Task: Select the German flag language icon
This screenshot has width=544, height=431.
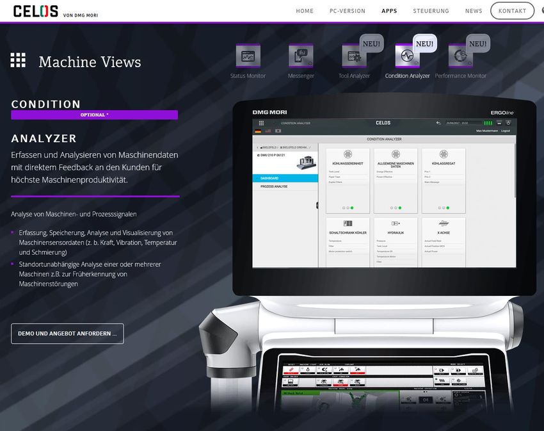Action: [258, 131]
